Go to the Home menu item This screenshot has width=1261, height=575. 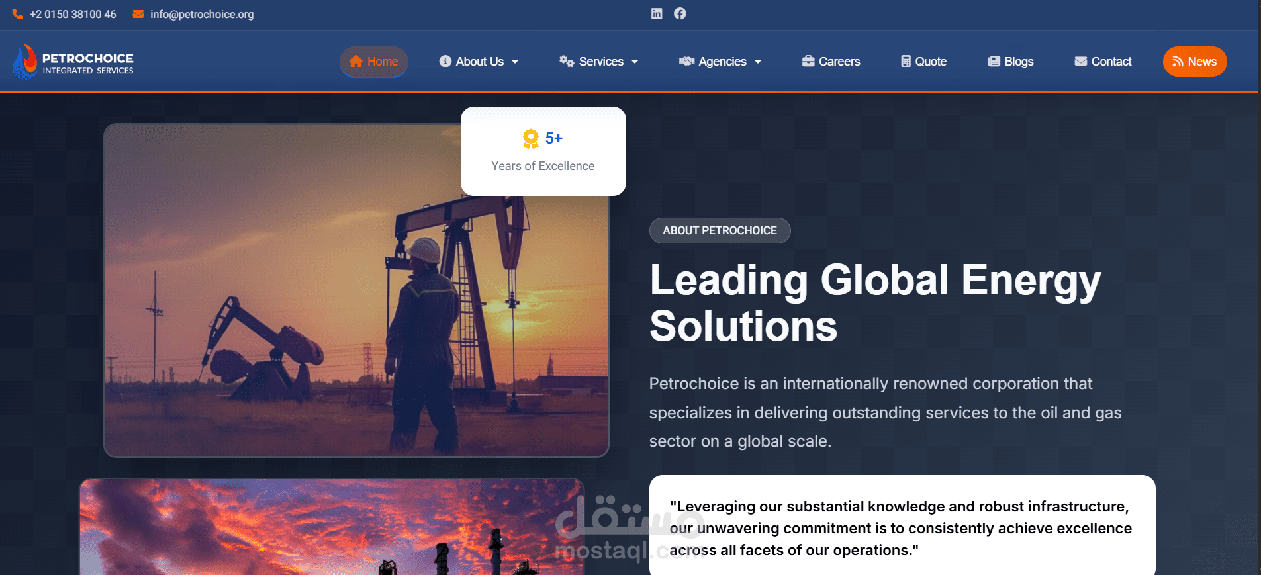coord(374,62)
